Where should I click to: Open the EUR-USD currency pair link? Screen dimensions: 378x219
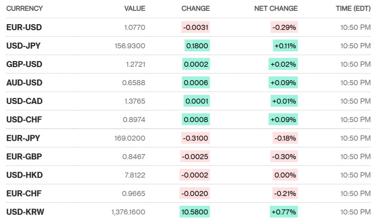point(24,27)
